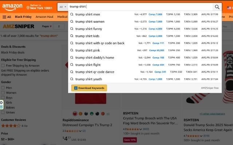Click the AMZSniper logo
This screenshot has height=145, width=233.
point(19,26)
